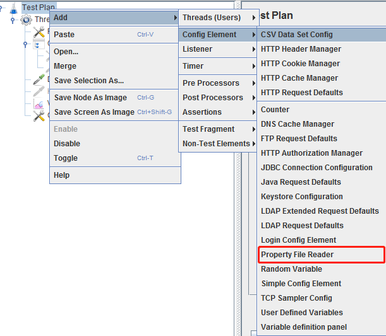Expand Pre Processors submenu
This screenshot has height=336, width=386.
(217, 83)
